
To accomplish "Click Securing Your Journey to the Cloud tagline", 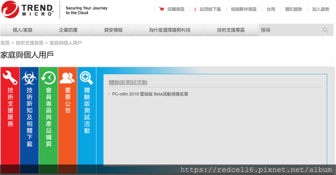I will 87,10.
